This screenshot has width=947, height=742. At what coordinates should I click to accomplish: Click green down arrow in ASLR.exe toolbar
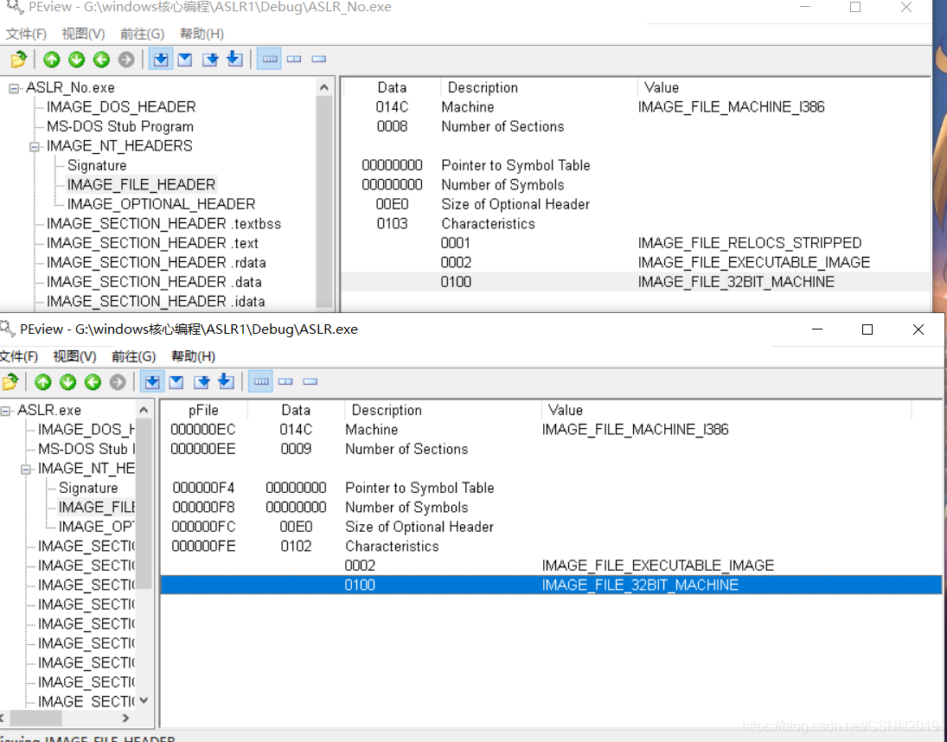tap(67, 381)
